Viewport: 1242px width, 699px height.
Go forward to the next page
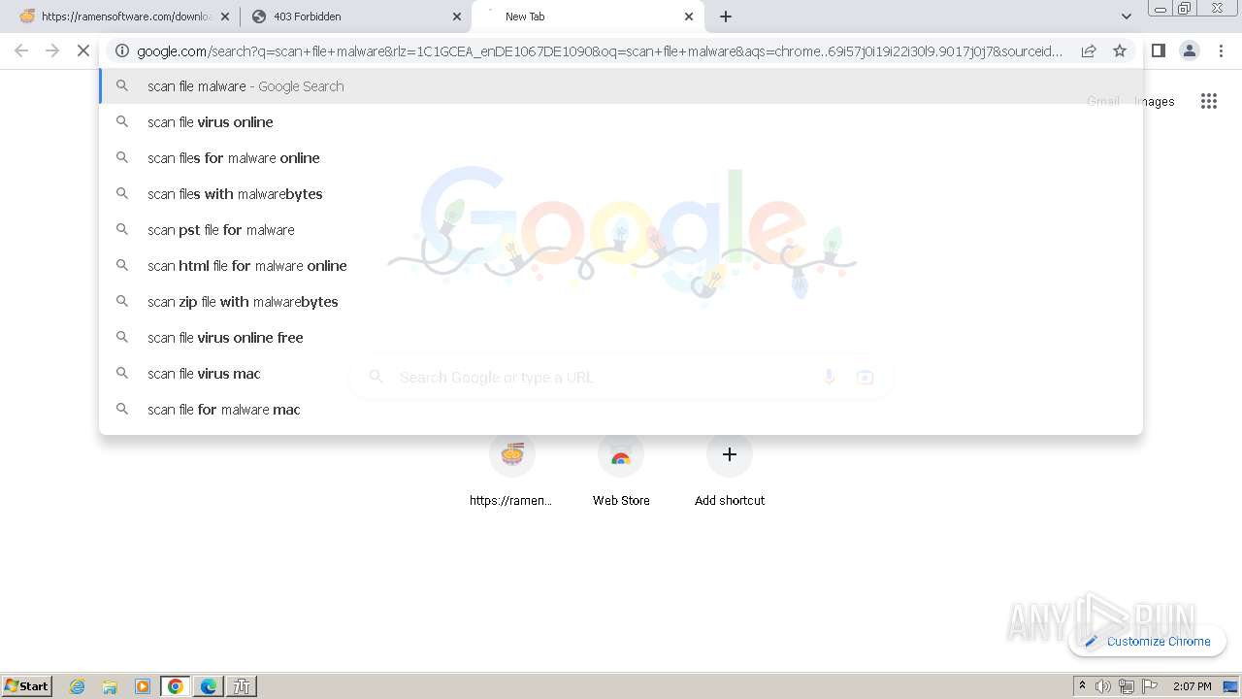52,50
